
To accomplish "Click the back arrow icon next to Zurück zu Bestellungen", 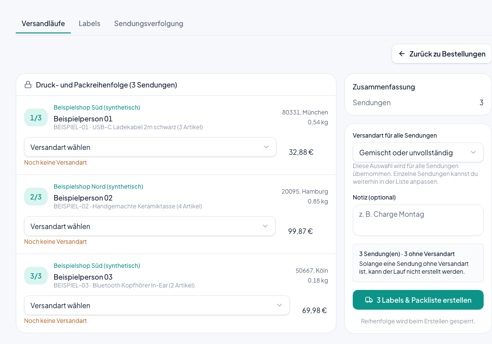I will pos(401,54).
